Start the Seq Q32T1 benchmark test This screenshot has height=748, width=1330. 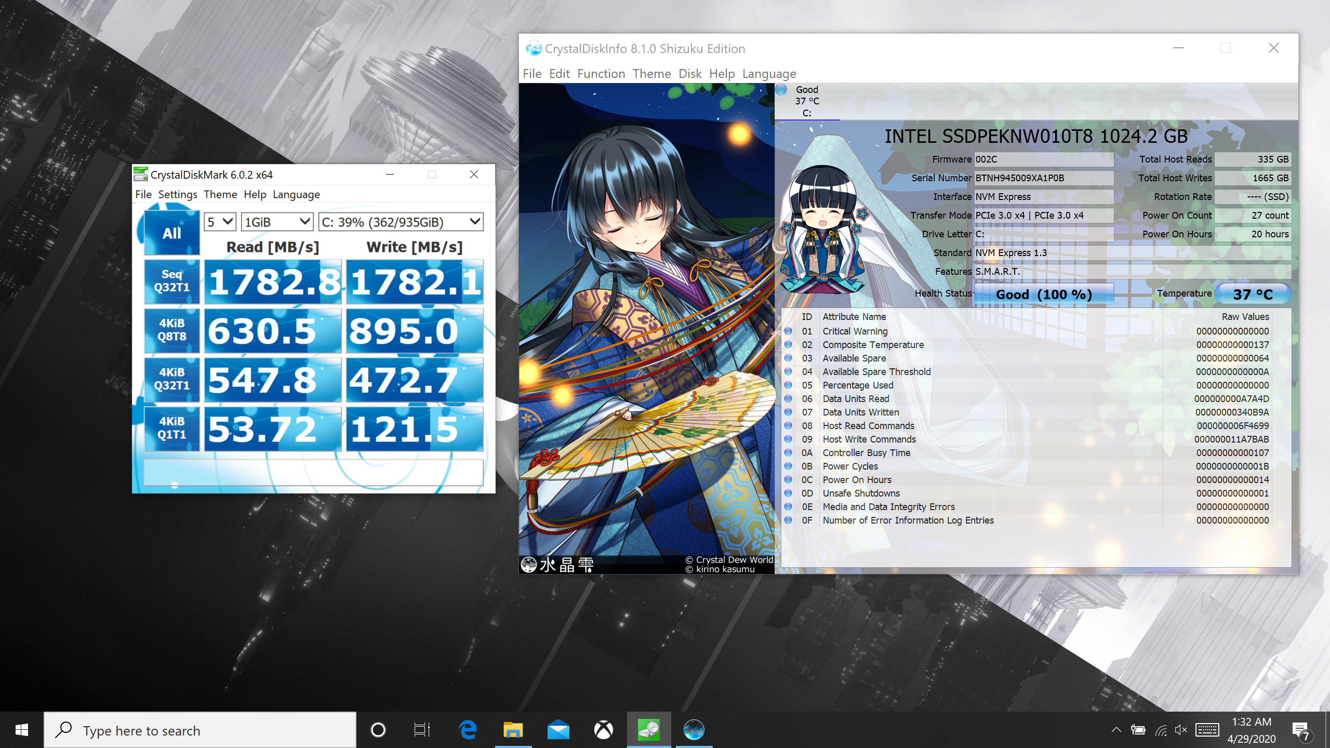click(x=171, y=282)
